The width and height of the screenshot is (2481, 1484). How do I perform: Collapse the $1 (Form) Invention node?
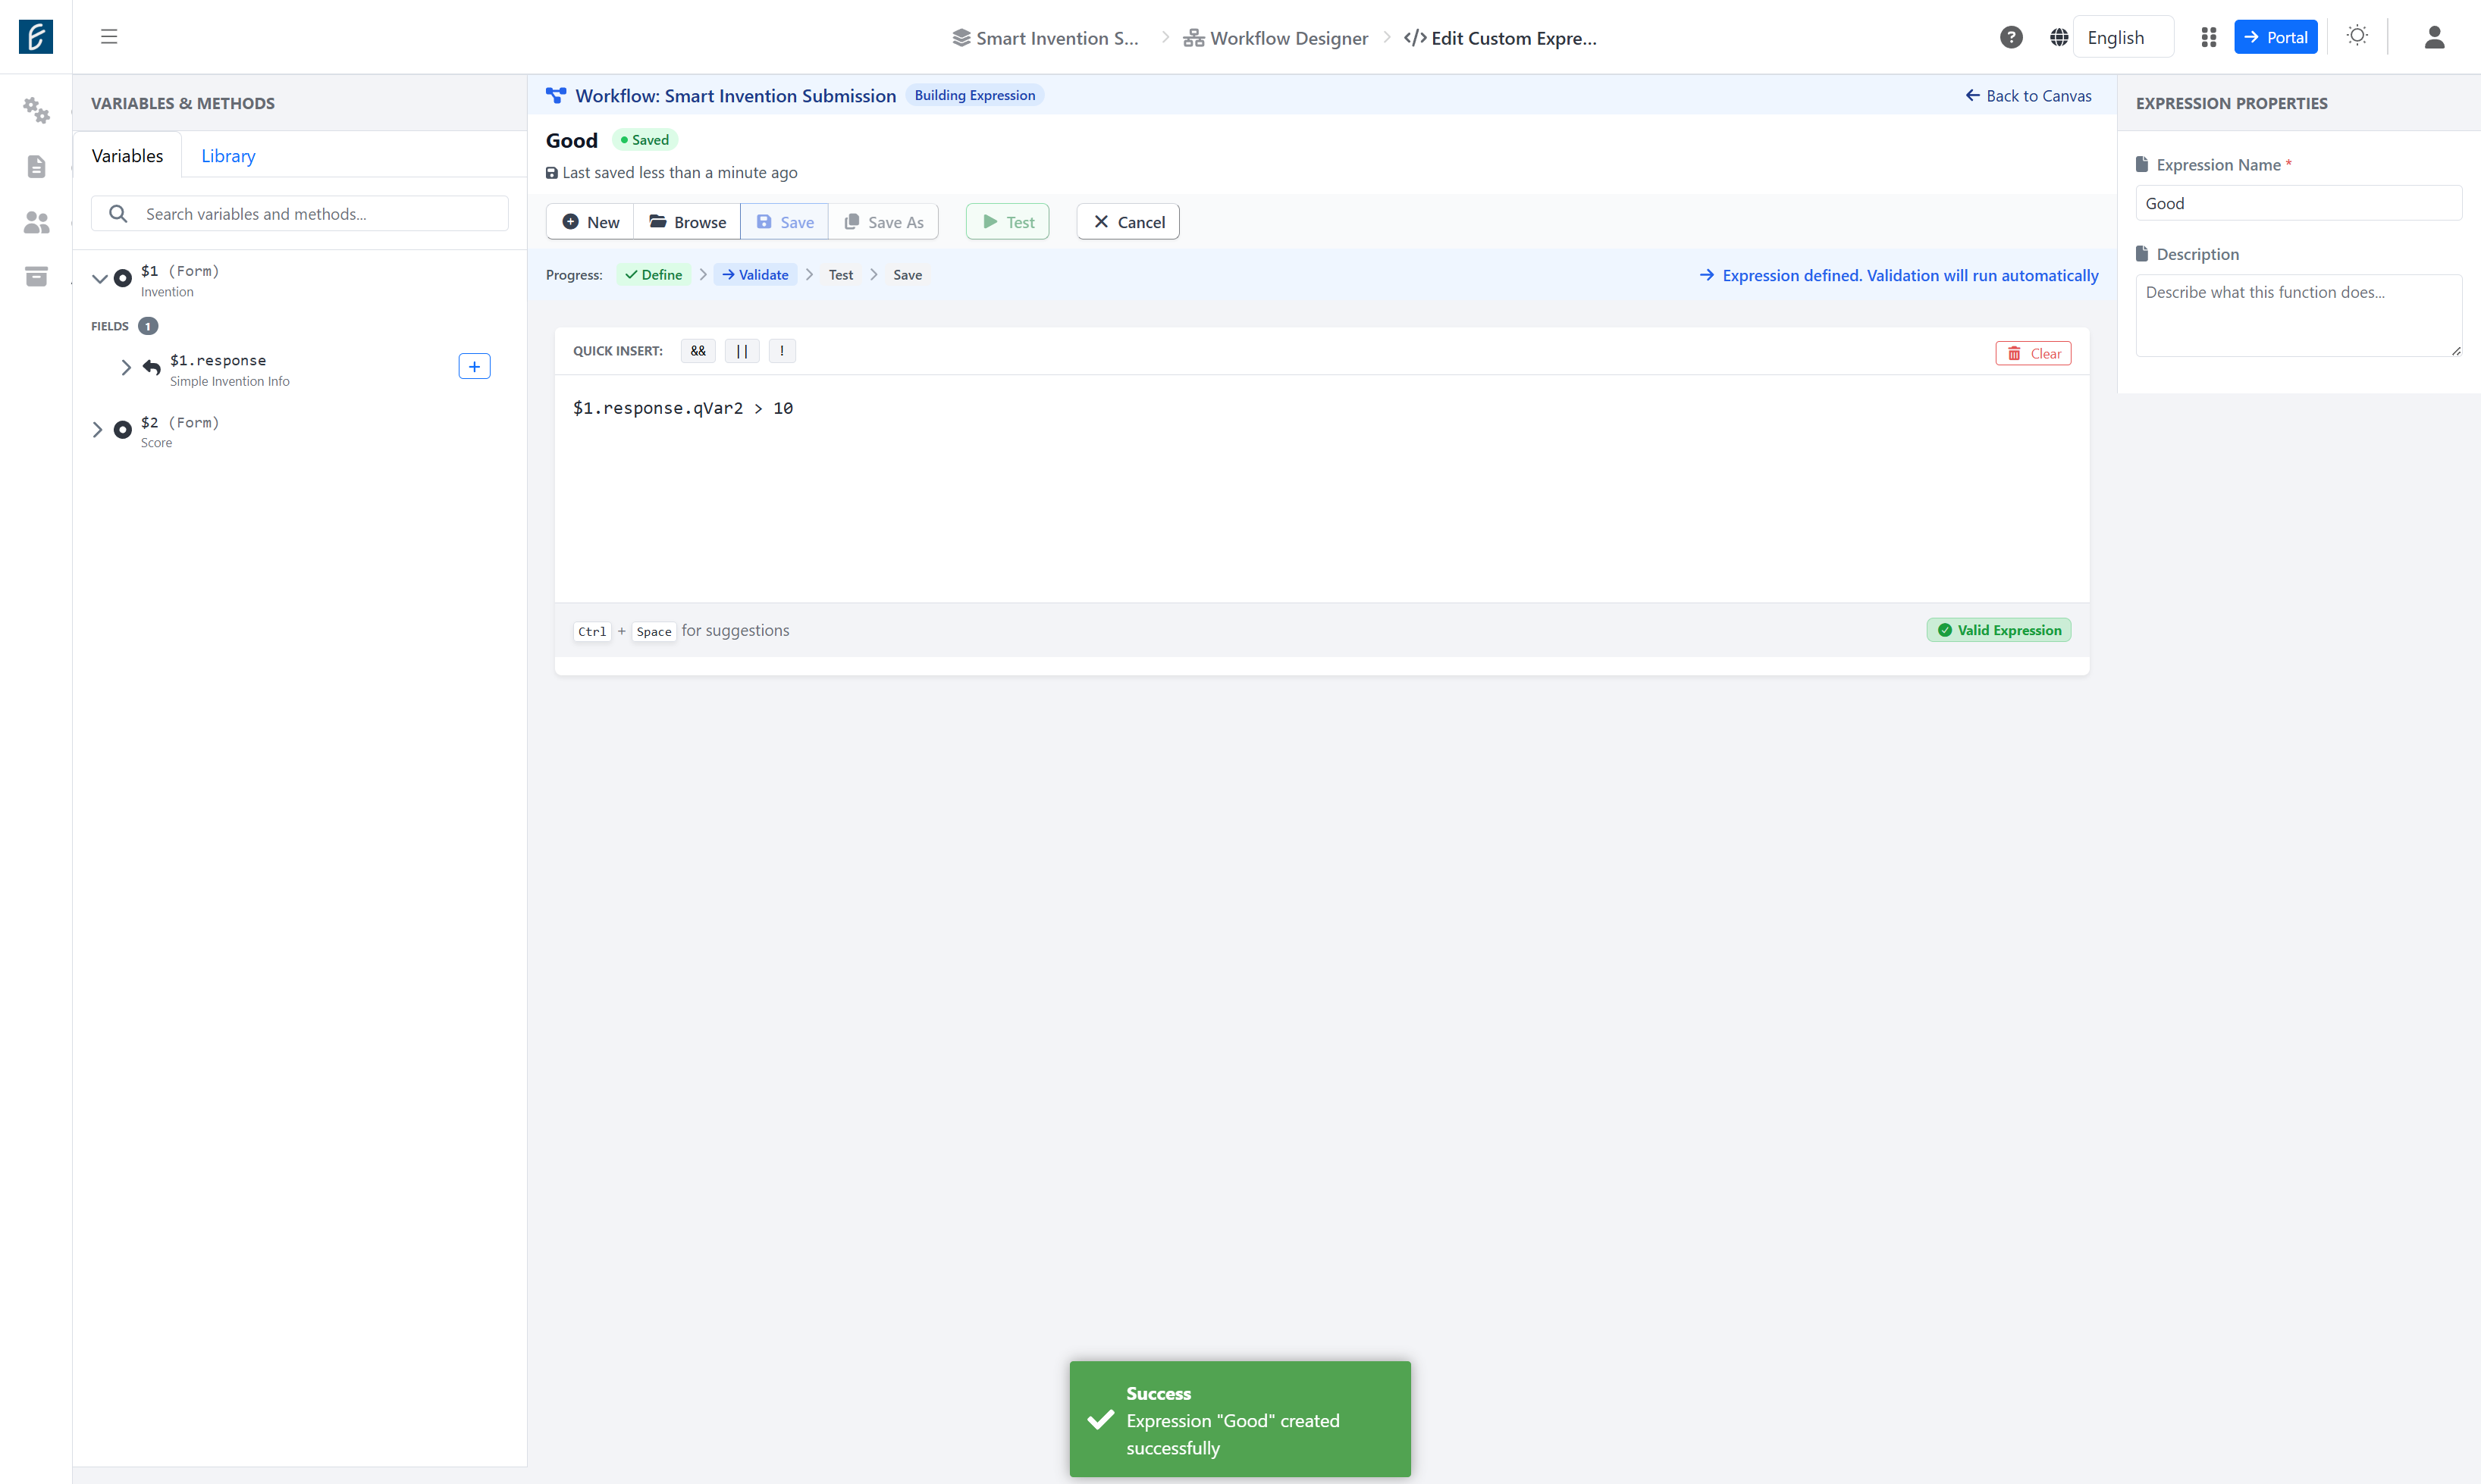pyautogui.click(x=99, y=279)
